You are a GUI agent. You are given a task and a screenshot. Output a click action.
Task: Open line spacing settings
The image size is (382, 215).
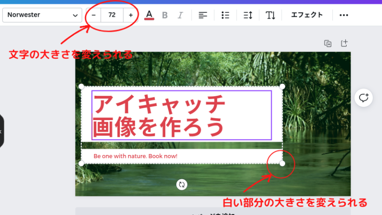tap(248, 15)
